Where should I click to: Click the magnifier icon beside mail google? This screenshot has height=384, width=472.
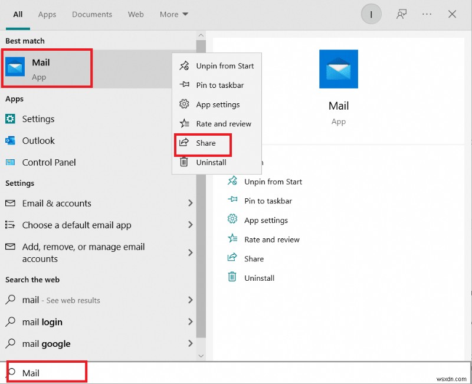pyautogui.click(x=11, y=343)
